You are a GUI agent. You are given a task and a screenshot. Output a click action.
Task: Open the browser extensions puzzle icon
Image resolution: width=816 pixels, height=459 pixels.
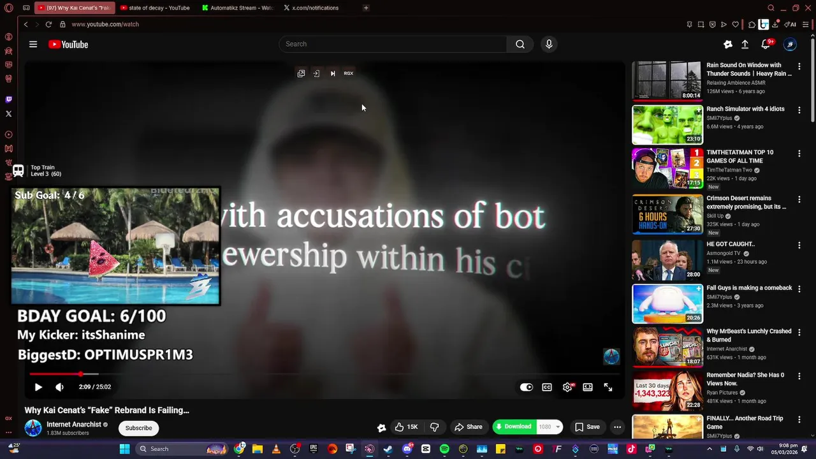[x=752, y=25]
